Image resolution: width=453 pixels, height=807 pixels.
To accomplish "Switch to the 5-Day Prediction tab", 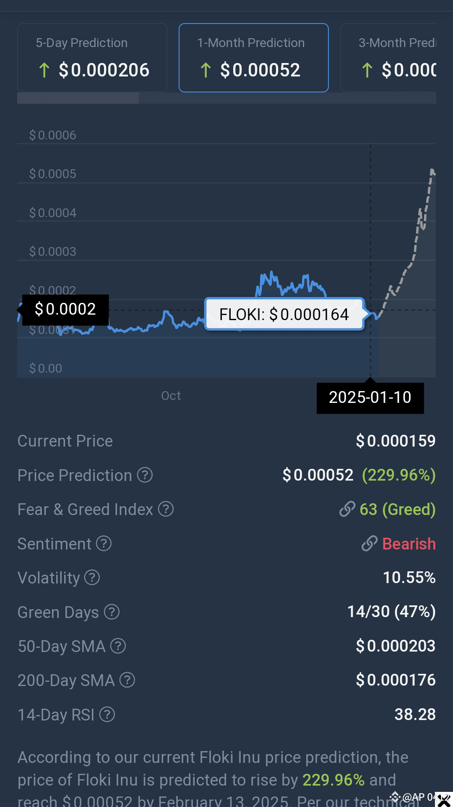I will pos(92,58).
